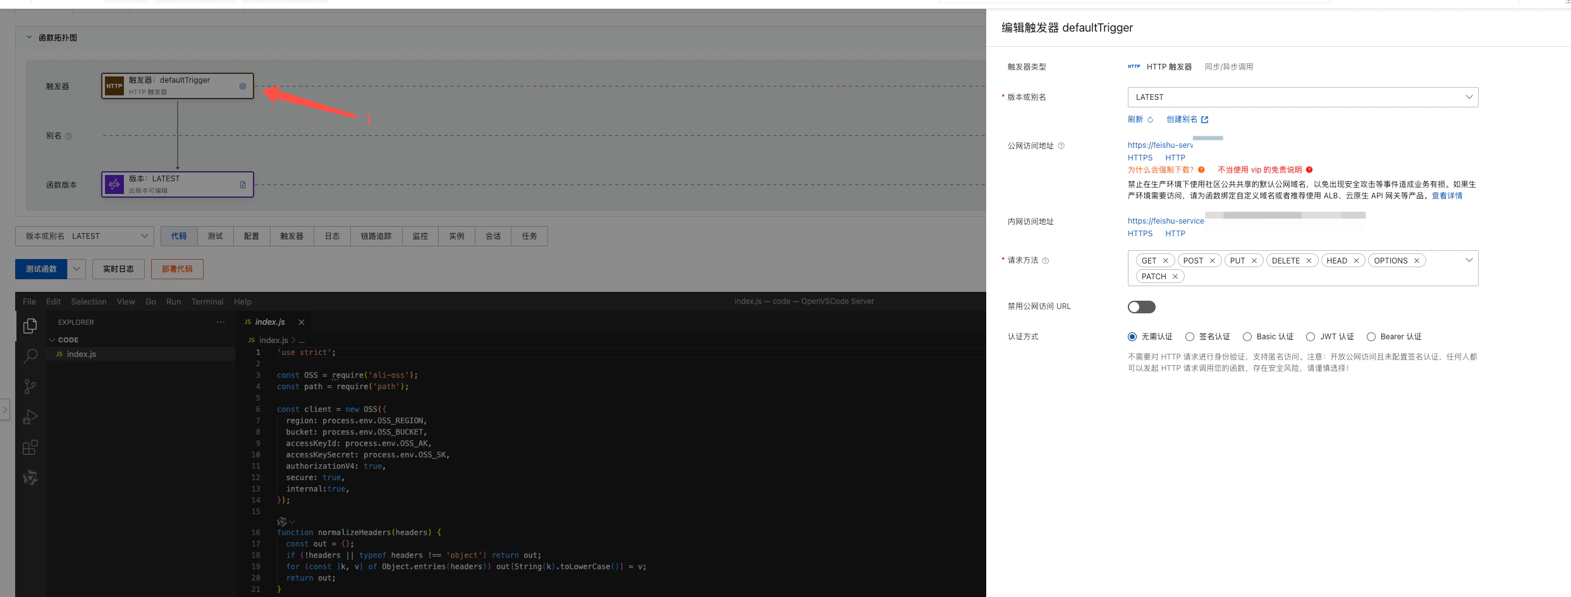
Task: Switch to the 触发器 tab
Action: click(x=292, y=236)
